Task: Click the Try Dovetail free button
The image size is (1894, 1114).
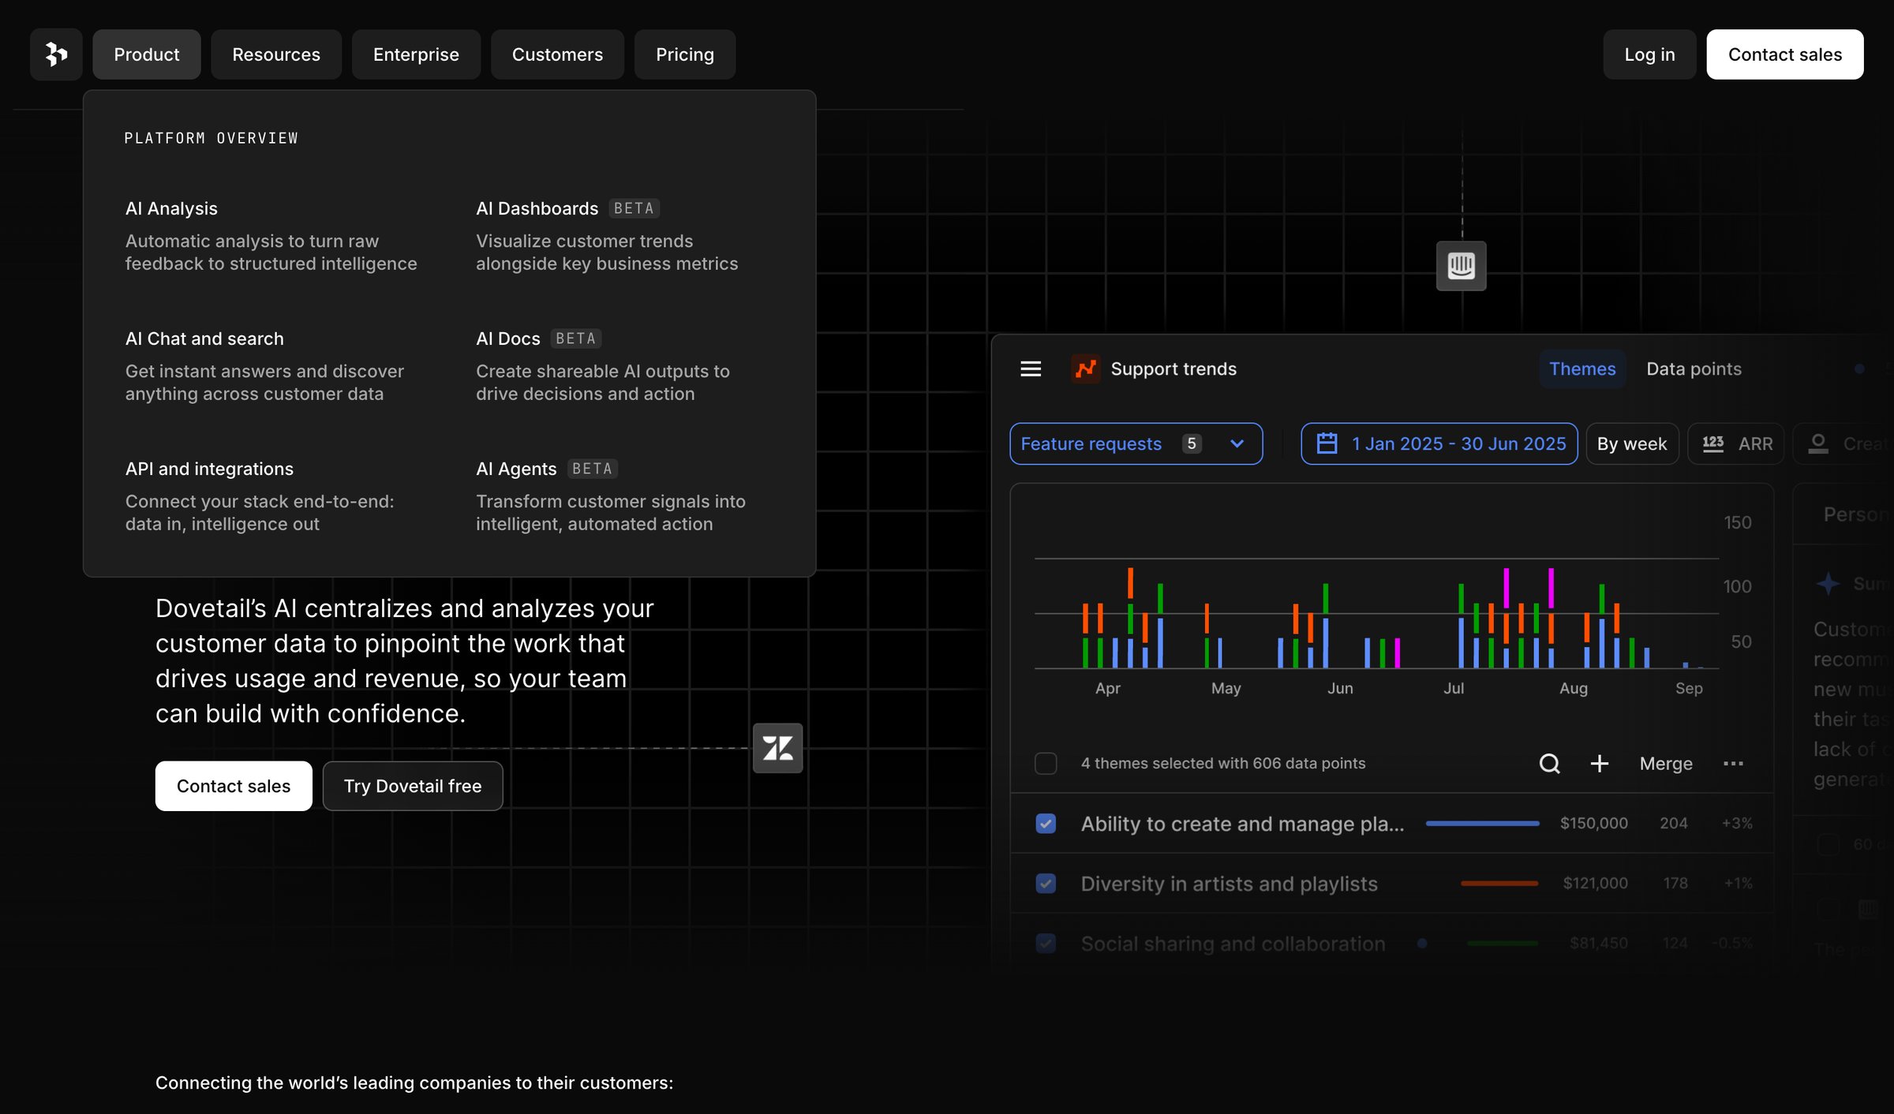Action: 413,786
